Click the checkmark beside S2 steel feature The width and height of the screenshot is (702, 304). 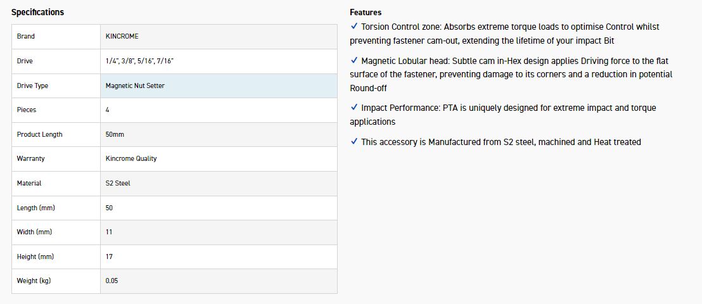[x=354, y=142]
